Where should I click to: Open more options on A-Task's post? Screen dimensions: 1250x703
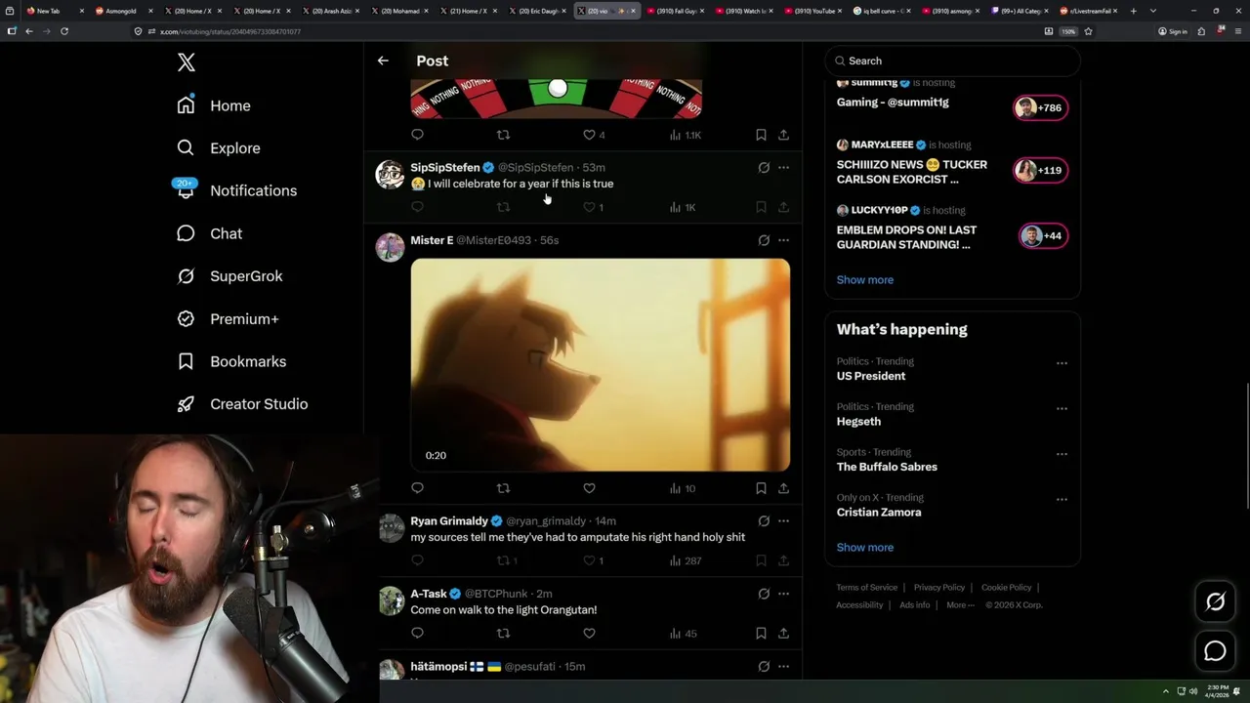[783, 594]
